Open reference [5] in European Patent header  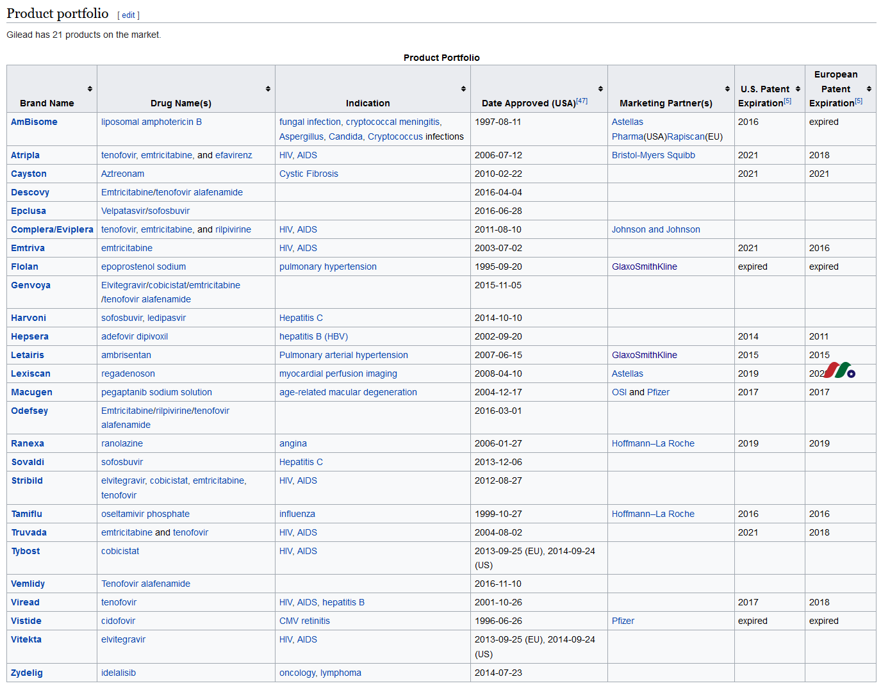click(x=859, y=101)
